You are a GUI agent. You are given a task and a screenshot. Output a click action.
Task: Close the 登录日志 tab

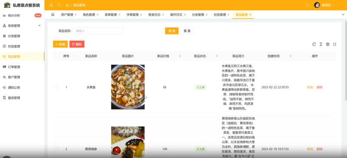pos(163,15)
